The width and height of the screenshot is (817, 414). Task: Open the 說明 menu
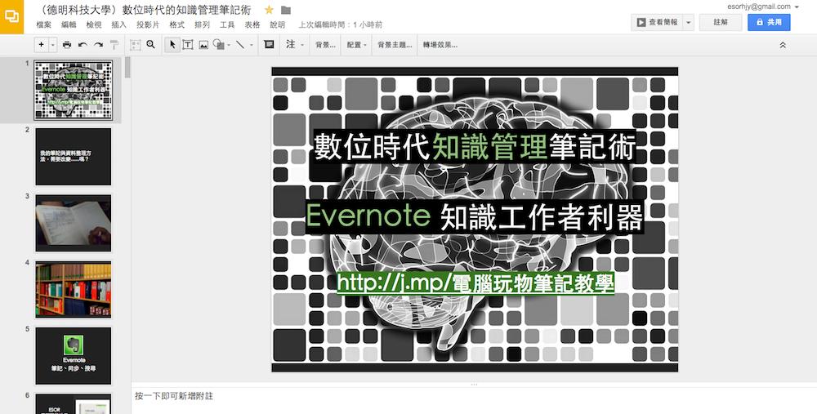coord(278,24)
